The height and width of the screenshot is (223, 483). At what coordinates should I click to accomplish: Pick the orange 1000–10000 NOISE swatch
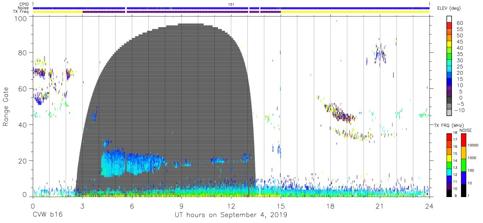tap(463, 152)
